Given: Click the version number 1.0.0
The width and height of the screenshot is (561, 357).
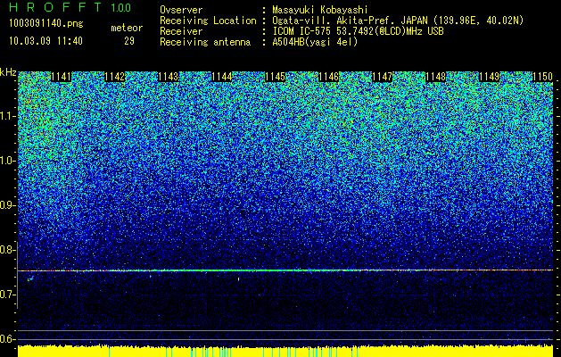Looking at the screenshot, I should click(x=120, y=7).
